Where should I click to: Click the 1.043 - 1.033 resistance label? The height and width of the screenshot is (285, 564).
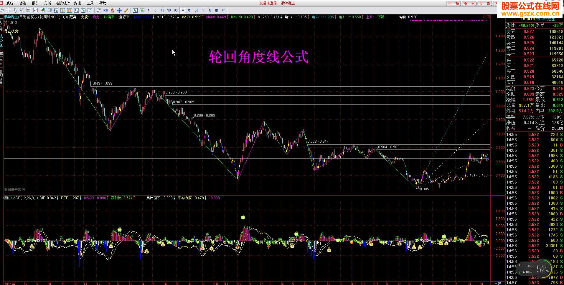tap(102, 84)
